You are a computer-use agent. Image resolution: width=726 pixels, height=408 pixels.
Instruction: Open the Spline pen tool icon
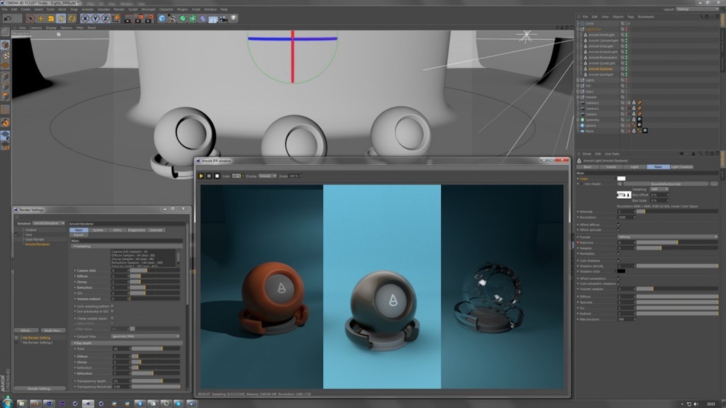click(x=172, y=19)
